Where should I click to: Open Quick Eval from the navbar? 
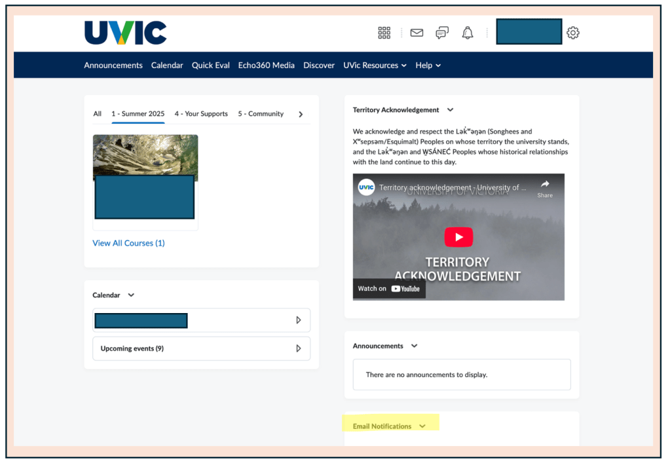coord(210,65)
